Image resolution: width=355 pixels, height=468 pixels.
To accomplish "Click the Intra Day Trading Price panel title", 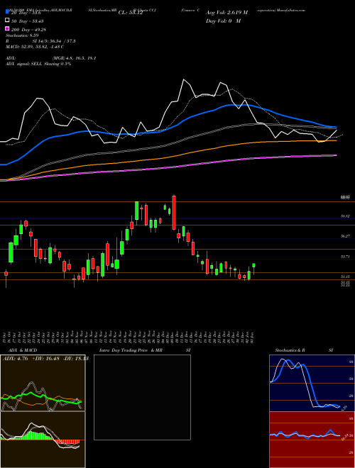I will (145, 350).
